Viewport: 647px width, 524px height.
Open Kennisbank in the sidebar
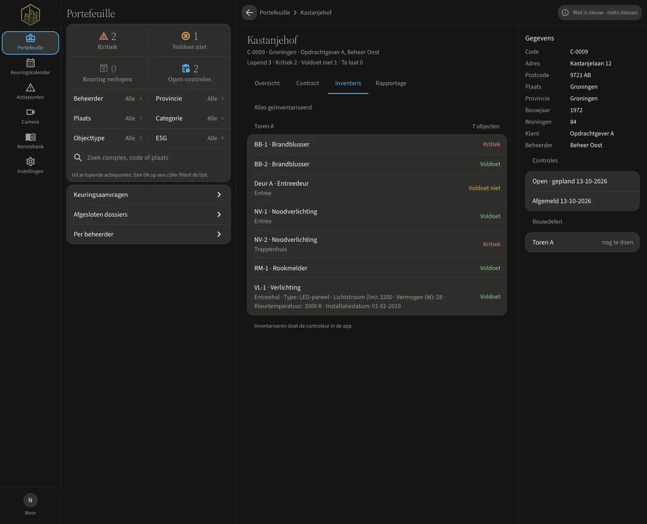coord(31,141)
